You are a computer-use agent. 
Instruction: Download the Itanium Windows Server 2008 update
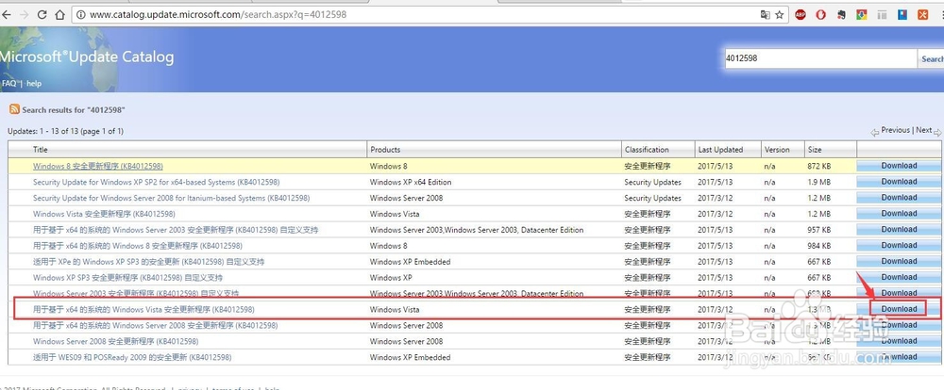pyautogui.click(x=899, y=198)
